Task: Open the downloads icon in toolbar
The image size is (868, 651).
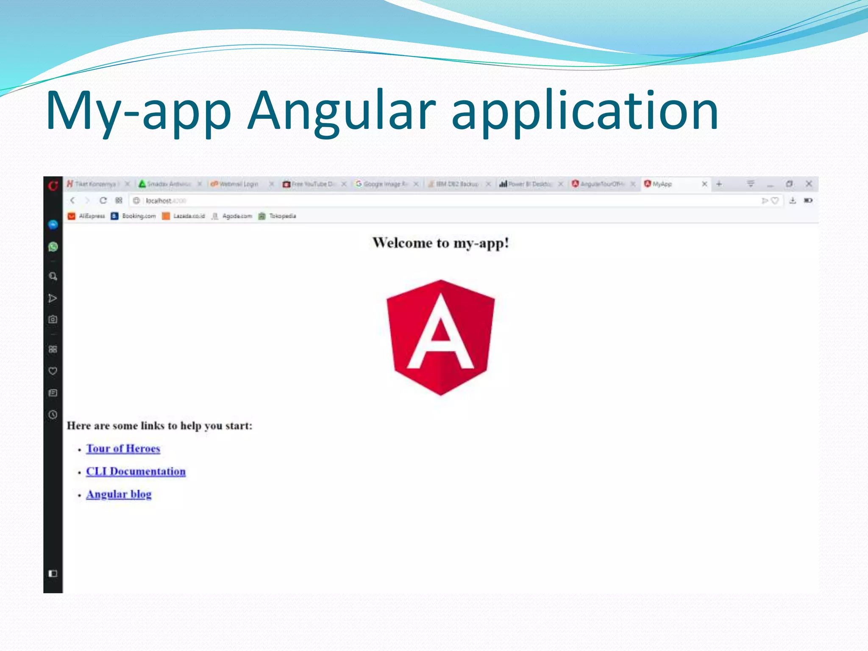Action: tap(793, 200)
